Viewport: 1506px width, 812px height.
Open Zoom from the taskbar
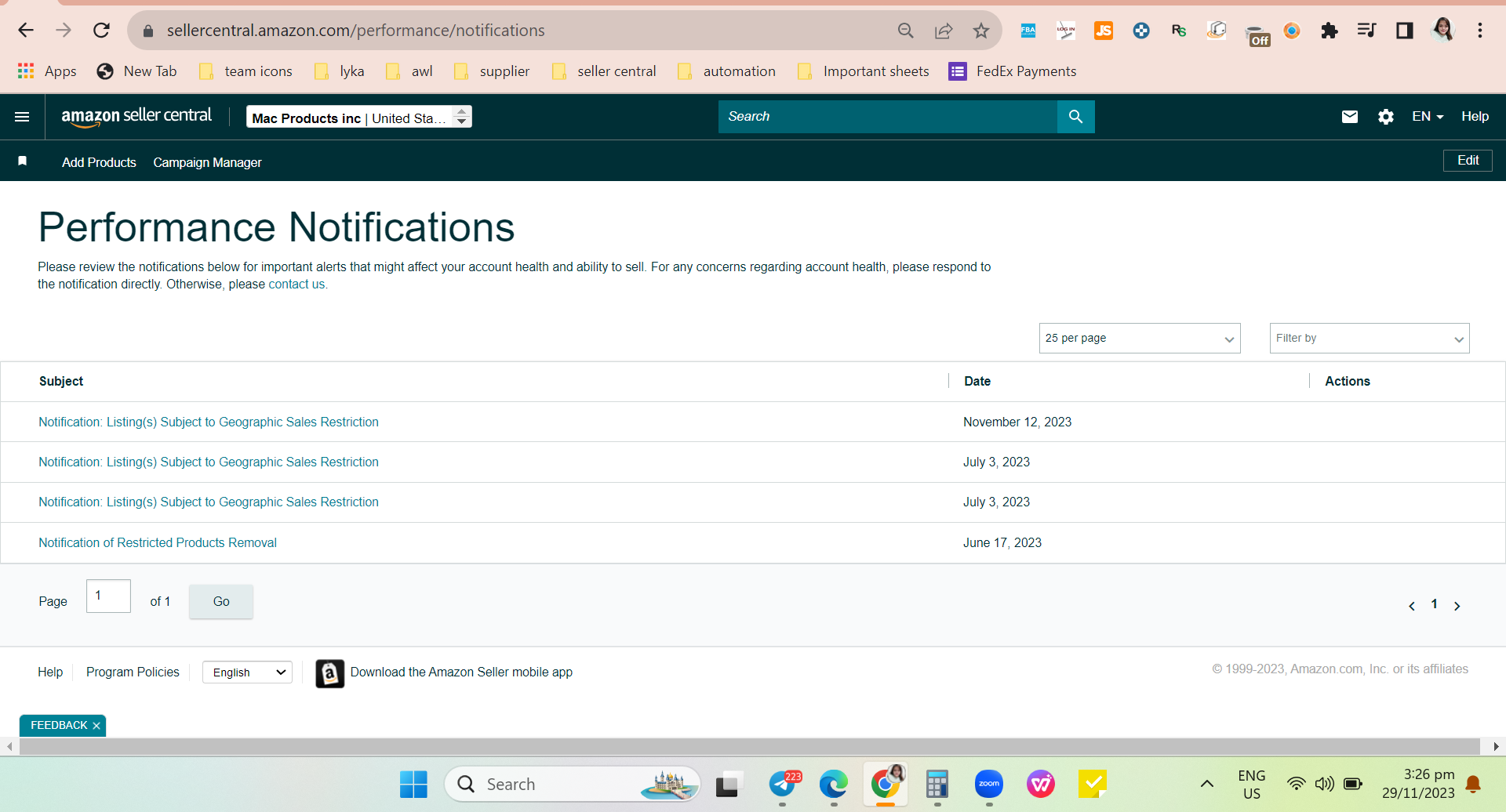pyautogui.click(x=989, y=784)
